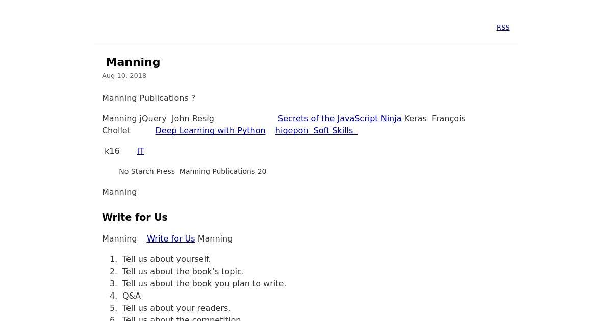Open the RSS feed link
The height and width of the screenshot is (321, 612).
(503, 28)
